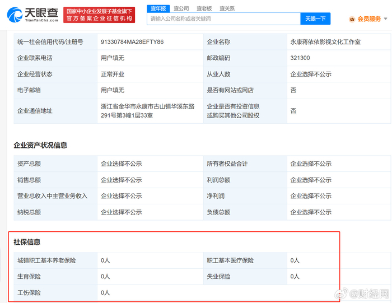Open the 会员服务 link

(369, 19)
